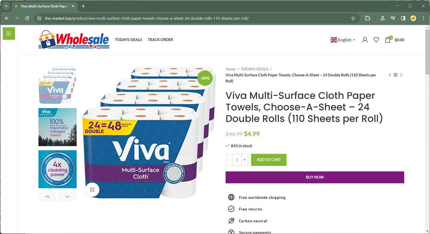430x234 pixels.
Task: Bookmark this page with star icon
Action: coord(353,18)
